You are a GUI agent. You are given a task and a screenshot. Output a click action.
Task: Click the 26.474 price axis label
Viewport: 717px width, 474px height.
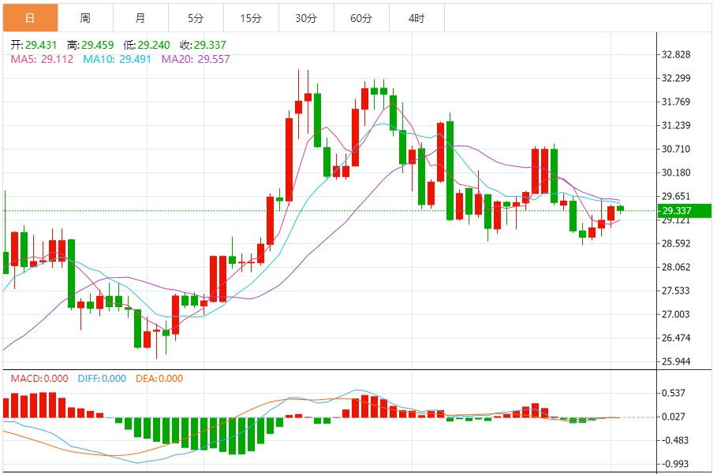[676, 338]
